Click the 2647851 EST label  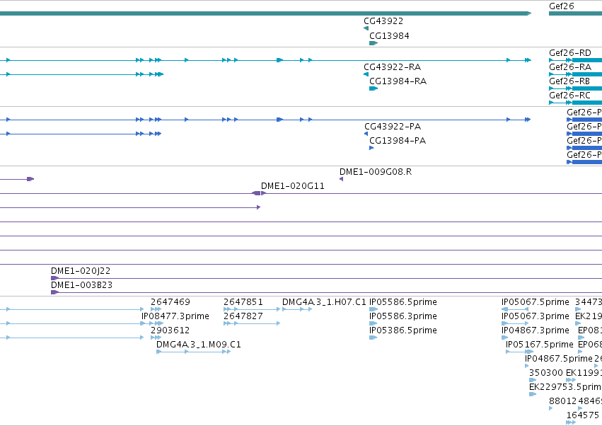[243, 302]
